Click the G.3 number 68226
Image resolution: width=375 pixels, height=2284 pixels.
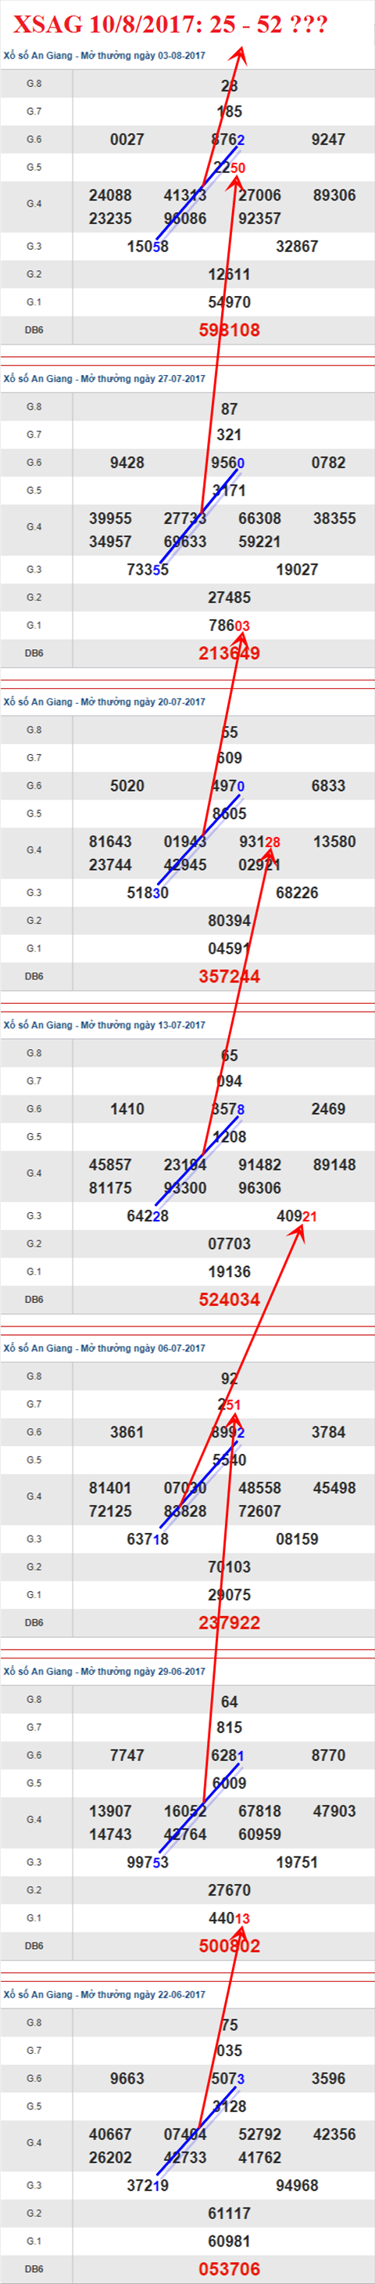(x=297, y=893)
